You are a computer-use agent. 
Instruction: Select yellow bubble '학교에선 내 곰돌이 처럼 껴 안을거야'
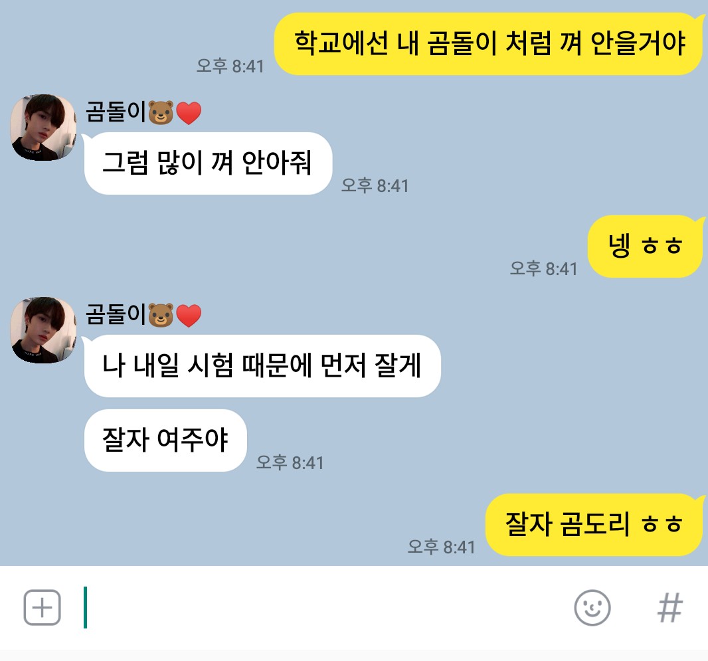pos(488,44)
